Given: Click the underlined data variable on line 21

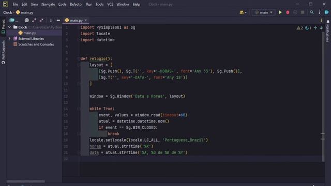Looking at the screenshot, I should coord(94,152).
